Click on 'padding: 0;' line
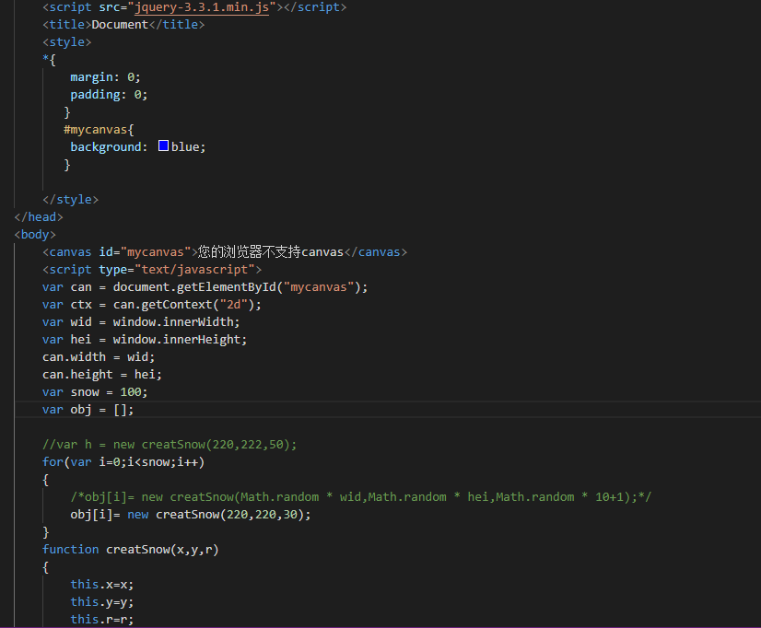This screenshot has height=628, width=761. point(109,95)
